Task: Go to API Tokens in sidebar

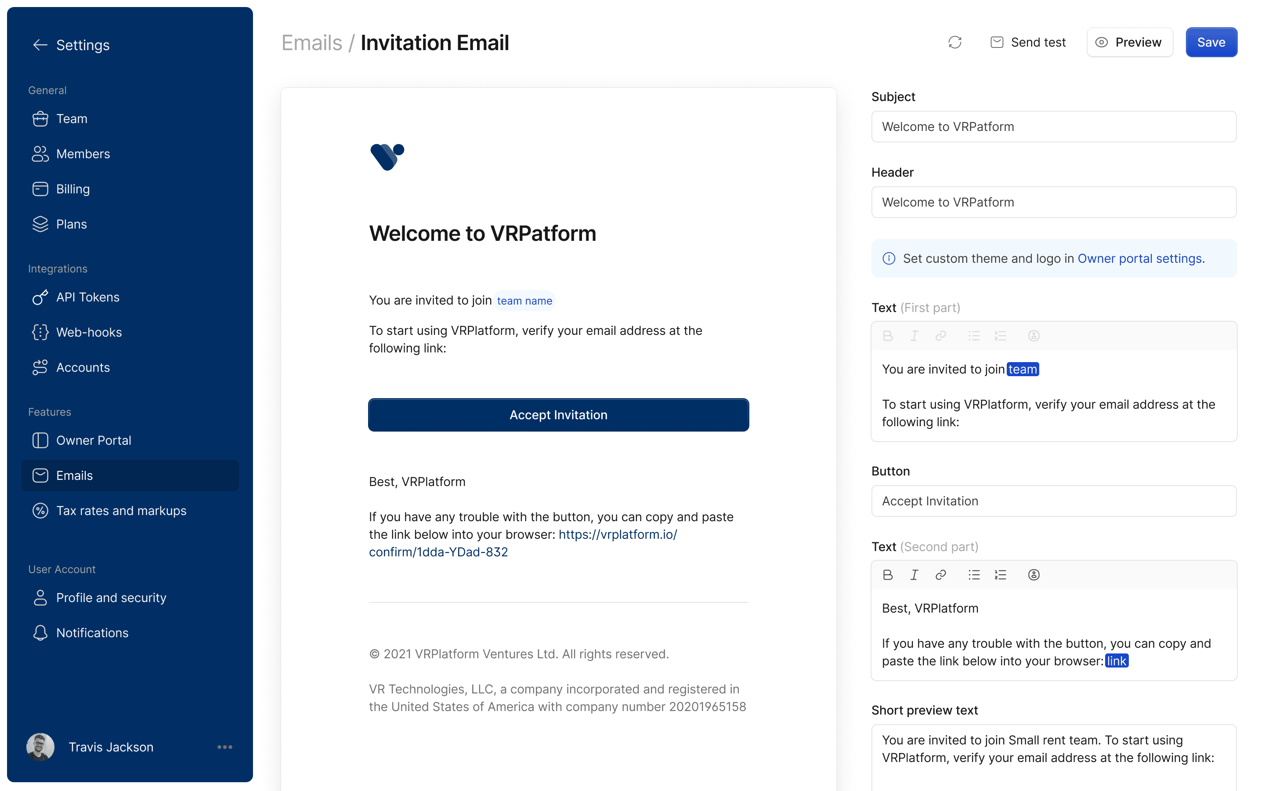Action: coord(87,297)
